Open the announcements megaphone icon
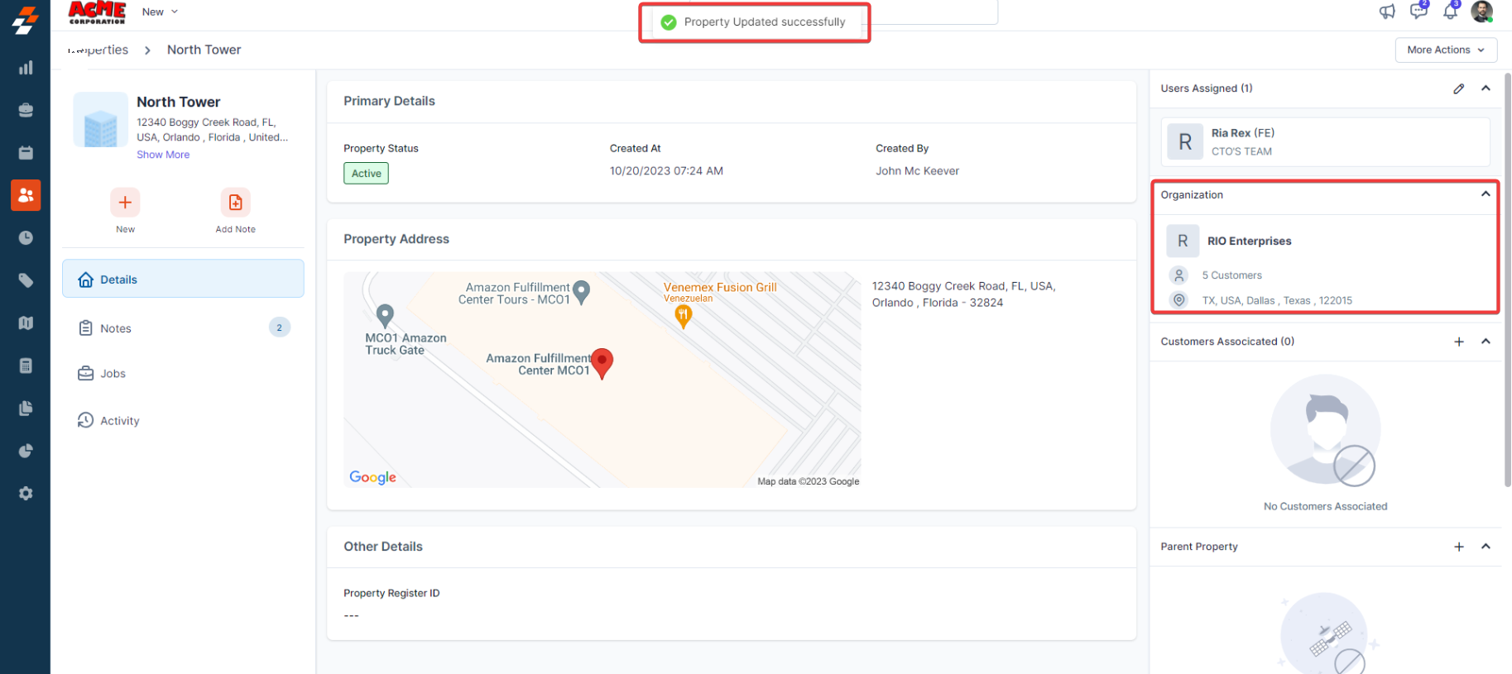1512x674 pixels. [1387, 12]
